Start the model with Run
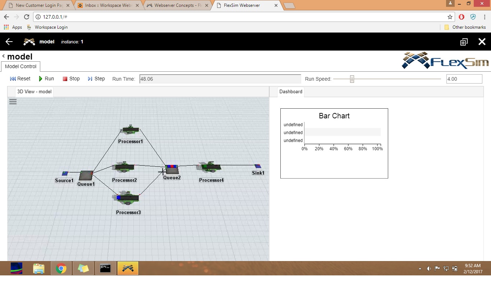This screenshot has height=284, width=491. pyautogui.click(x=46, y=79)
